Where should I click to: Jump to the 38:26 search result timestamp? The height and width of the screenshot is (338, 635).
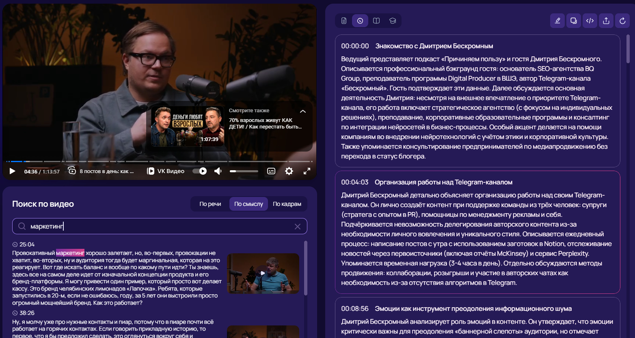coord(27,313)
